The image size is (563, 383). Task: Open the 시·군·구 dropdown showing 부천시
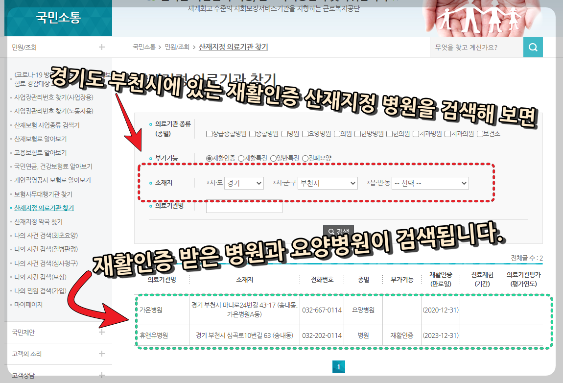tap(327, 183)
